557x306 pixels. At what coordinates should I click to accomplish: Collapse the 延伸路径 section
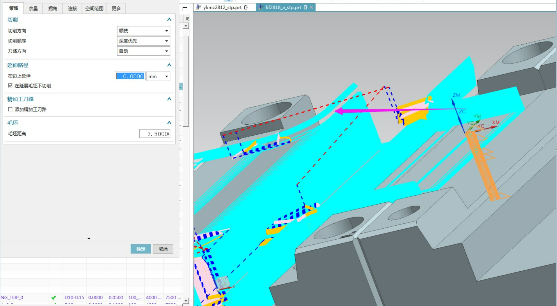click(x=169, y=65)
